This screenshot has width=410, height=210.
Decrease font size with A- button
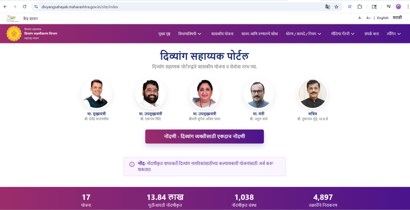click(360, 18)
